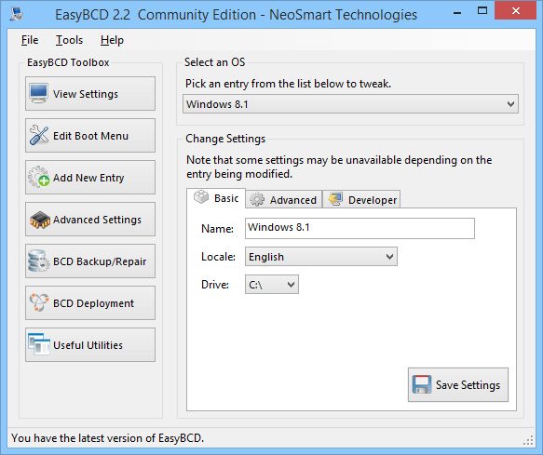Click the 'Change Settings' group label
The width and height of the screenshot is (543, 455).
coord(225,139)
